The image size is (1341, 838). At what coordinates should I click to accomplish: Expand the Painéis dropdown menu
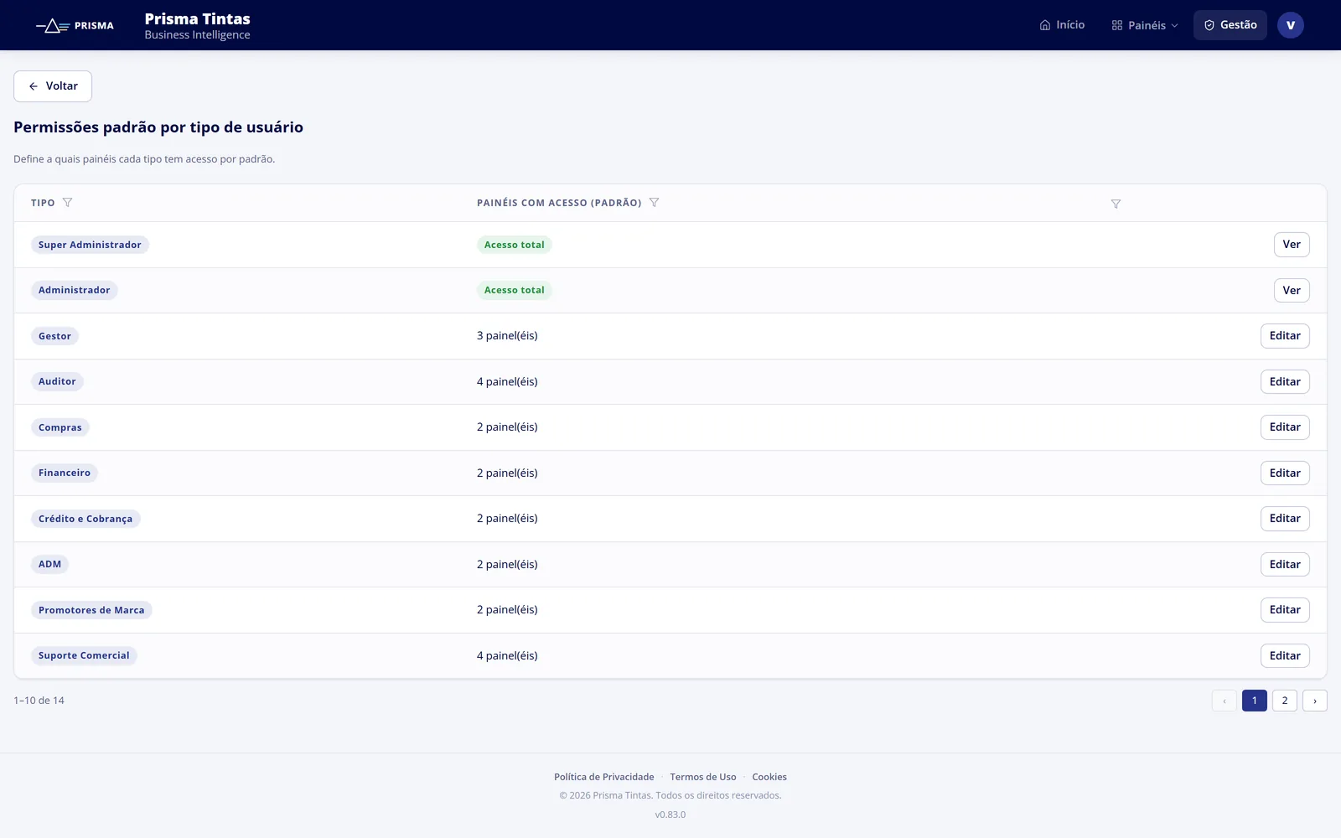[x=1145, y=25]
